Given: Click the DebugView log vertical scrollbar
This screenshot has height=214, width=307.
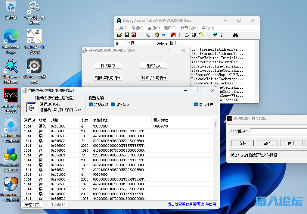Looking at the screenshot, I should pos(257,96).
